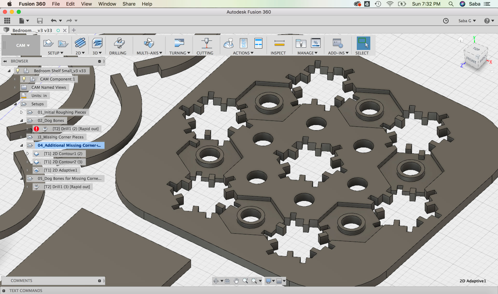Image resolution: width=498 pixels, height=294 pixels.
Task: Toggle the CAM Component:1 visibility lightbulb
Action: (x=24, y=79)
